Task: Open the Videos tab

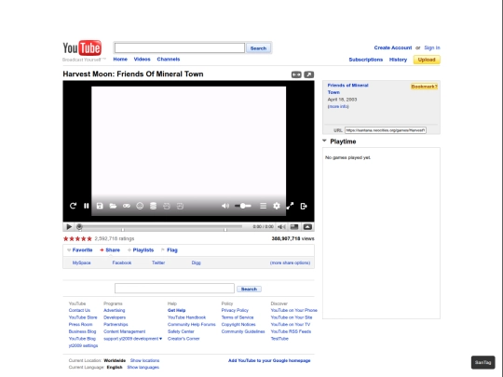Action: pyautogui.click(x=143, y=60)
